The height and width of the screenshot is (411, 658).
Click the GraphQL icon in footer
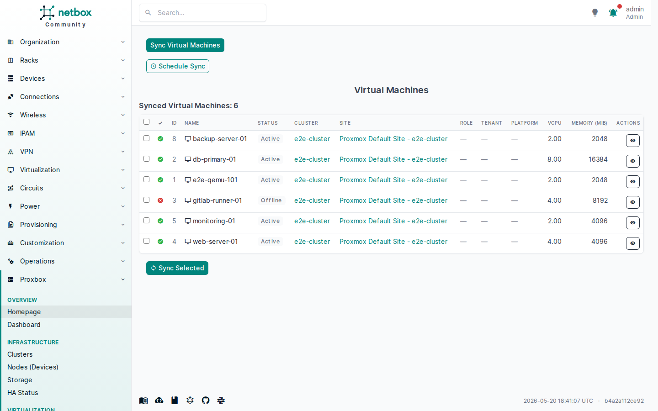[x=190, y=400]
